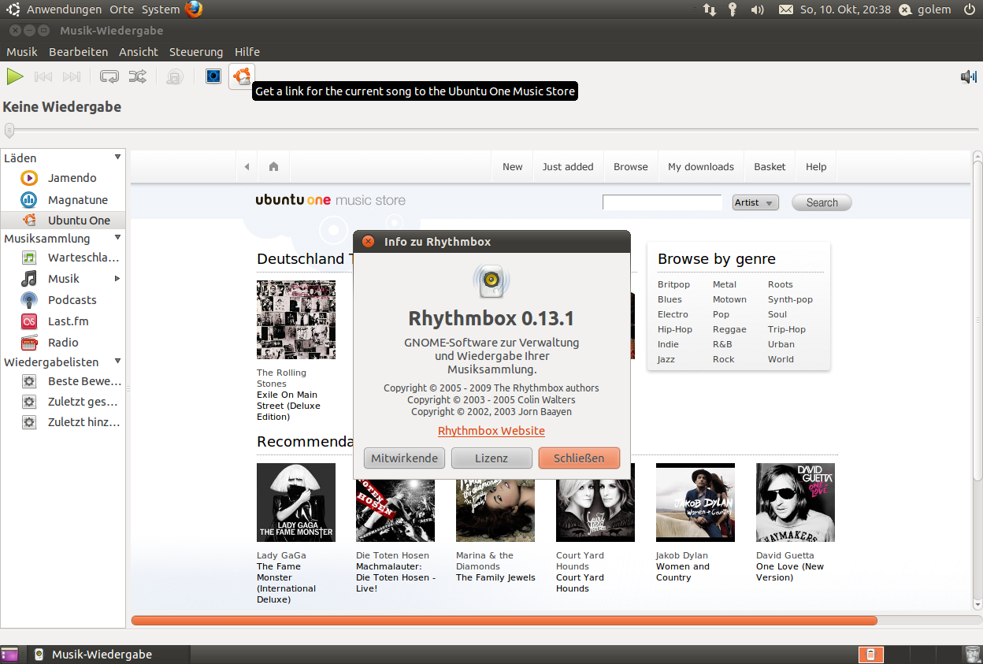Open the mail envelope indicator
The width and height of the screenshot is (983, 664).
(785, 9)
